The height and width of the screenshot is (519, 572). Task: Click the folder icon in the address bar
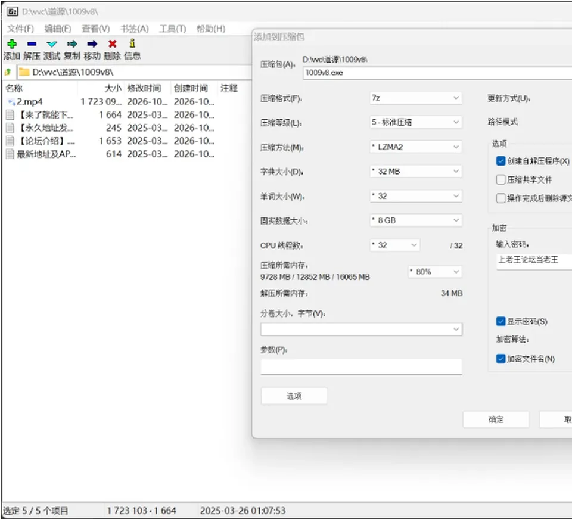point(24,72)
